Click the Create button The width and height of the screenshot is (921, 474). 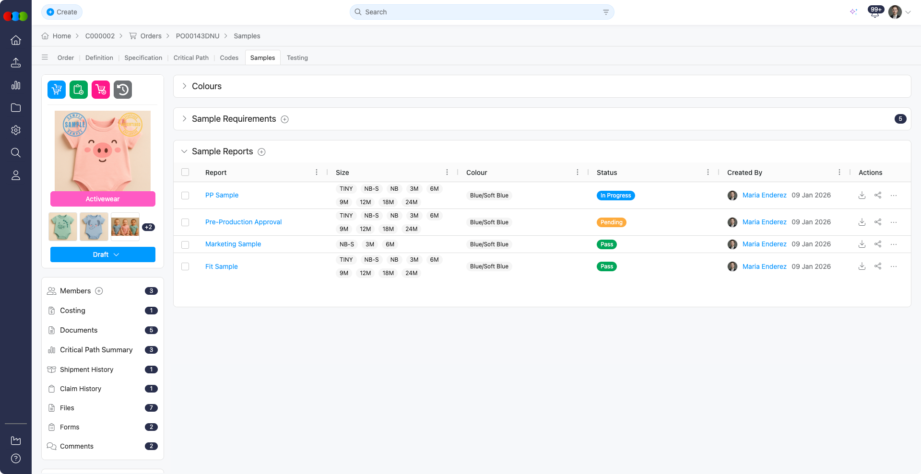[62, 12]
